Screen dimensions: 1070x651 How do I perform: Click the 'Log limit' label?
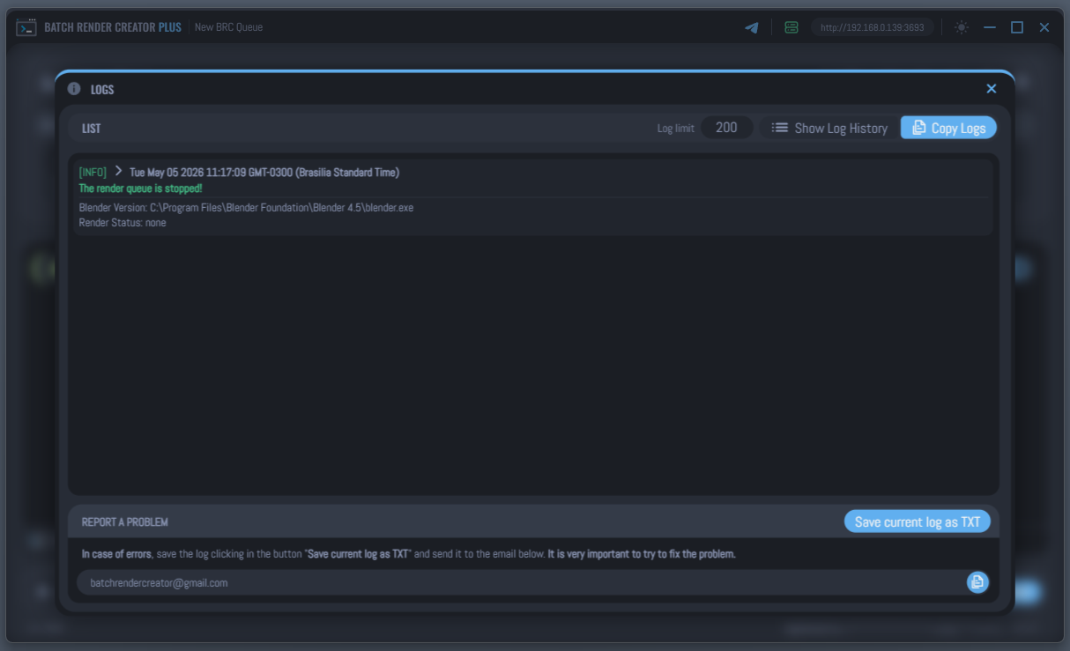[x=676, y=129]
